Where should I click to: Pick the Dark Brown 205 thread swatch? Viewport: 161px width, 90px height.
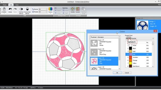130,66
